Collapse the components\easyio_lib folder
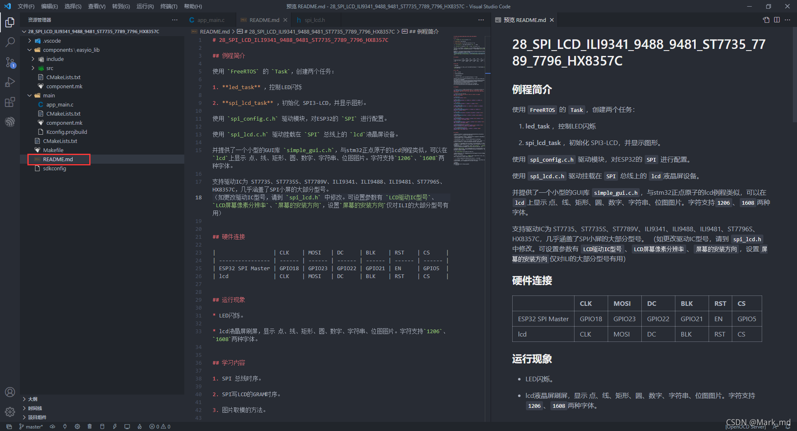Viewport: 797px width, 431px height. [102, 50]
